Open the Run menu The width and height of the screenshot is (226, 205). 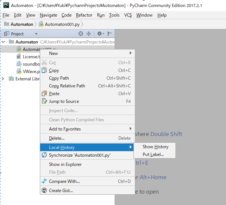point(101,15)
